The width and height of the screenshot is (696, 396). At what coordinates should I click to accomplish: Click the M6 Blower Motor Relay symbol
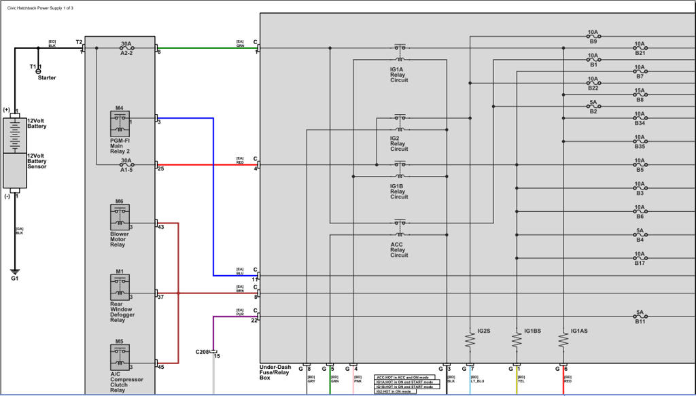120,217
